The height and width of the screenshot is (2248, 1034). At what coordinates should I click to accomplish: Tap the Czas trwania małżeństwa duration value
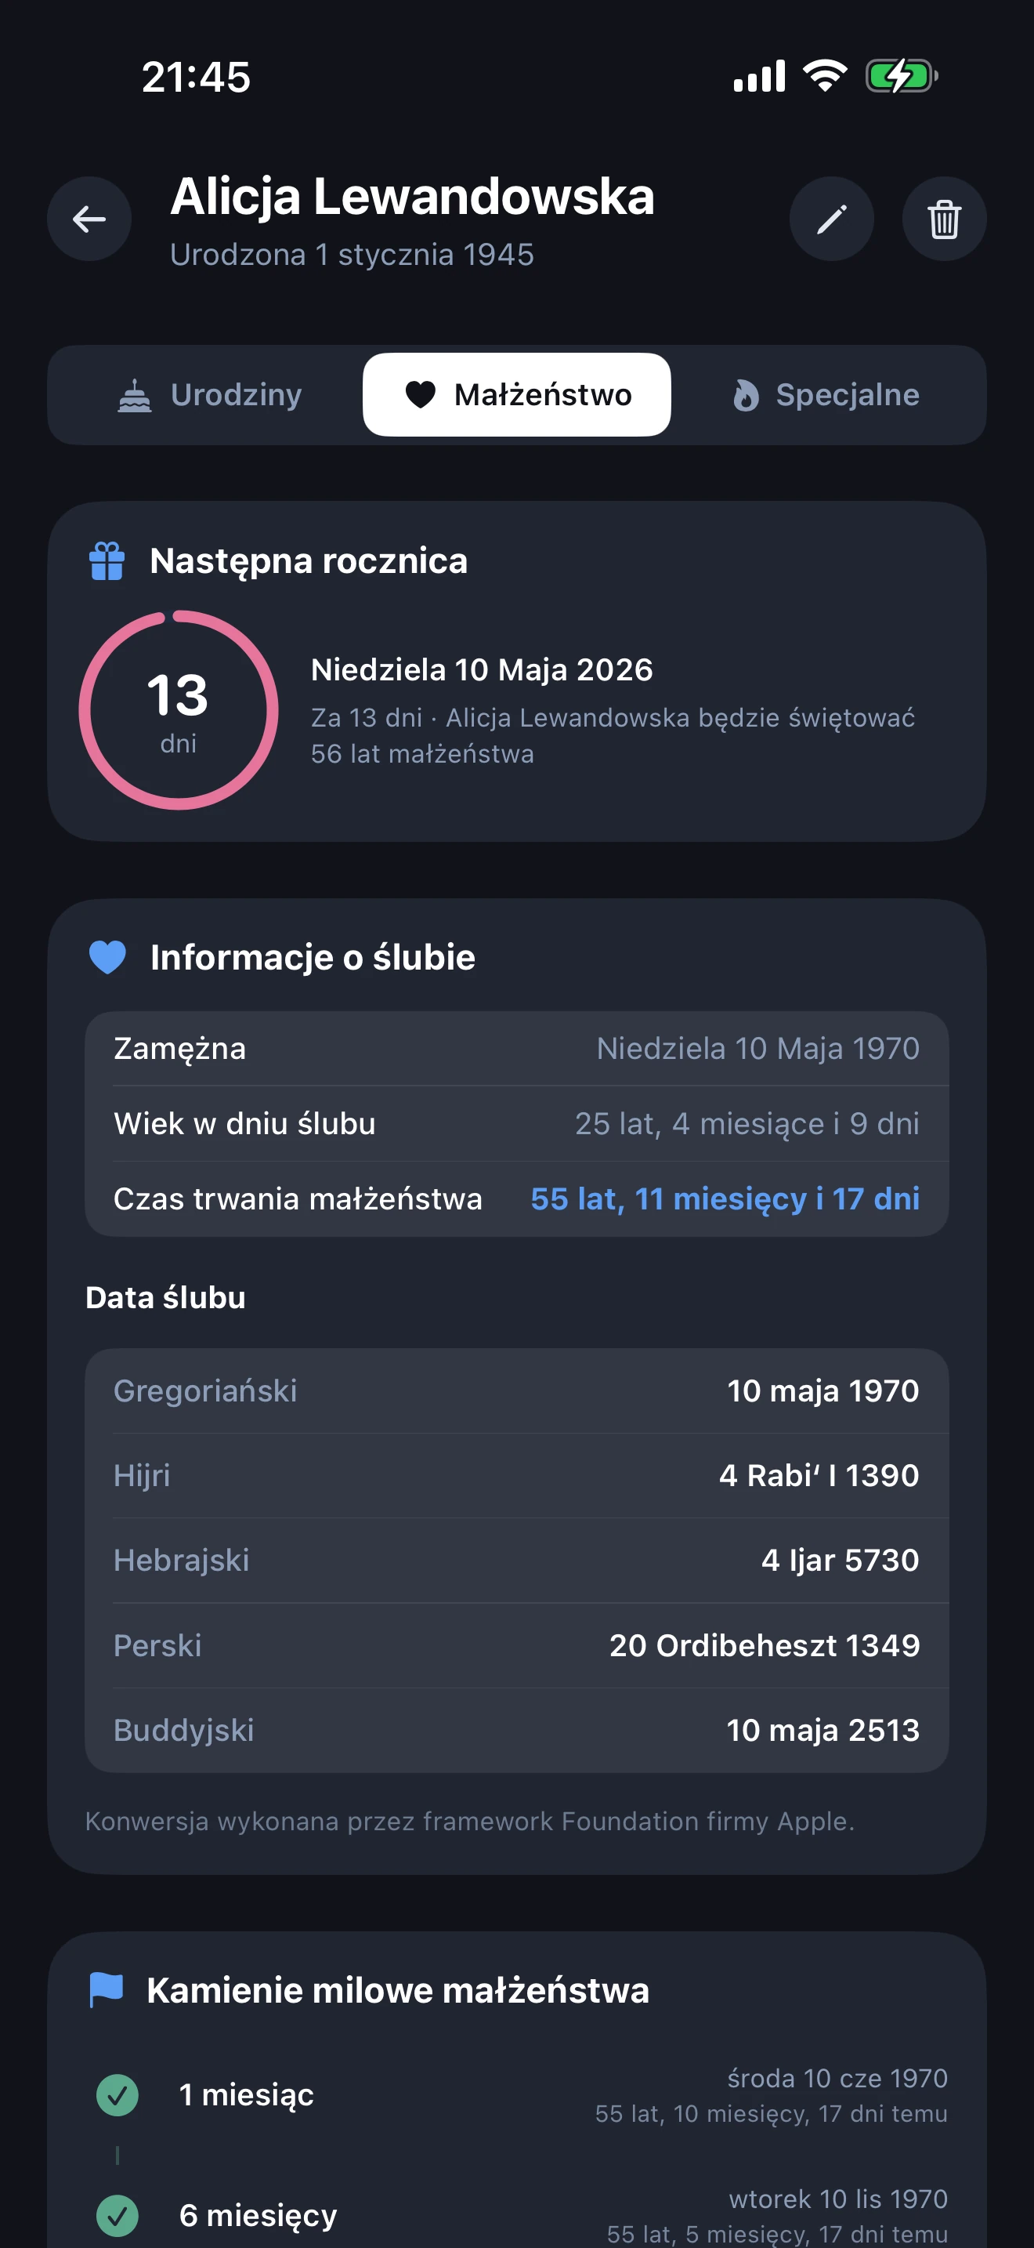coord(725,1199)
